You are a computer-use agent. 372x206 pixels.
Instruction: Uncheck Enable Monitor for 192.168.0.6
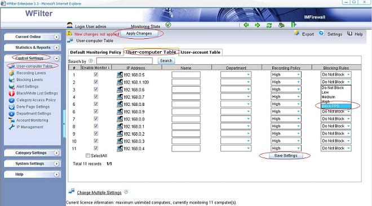pos(96,89)
